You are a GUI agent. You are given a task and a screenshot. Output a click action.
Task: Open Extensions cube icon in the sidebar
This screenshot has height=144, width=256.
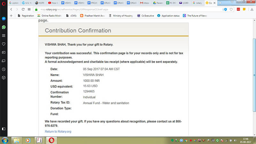[4, 78]
